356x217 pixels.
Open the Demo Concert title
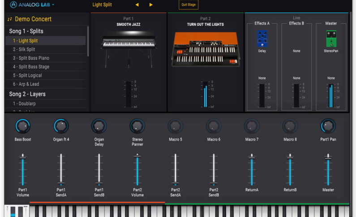coord(33,19)
